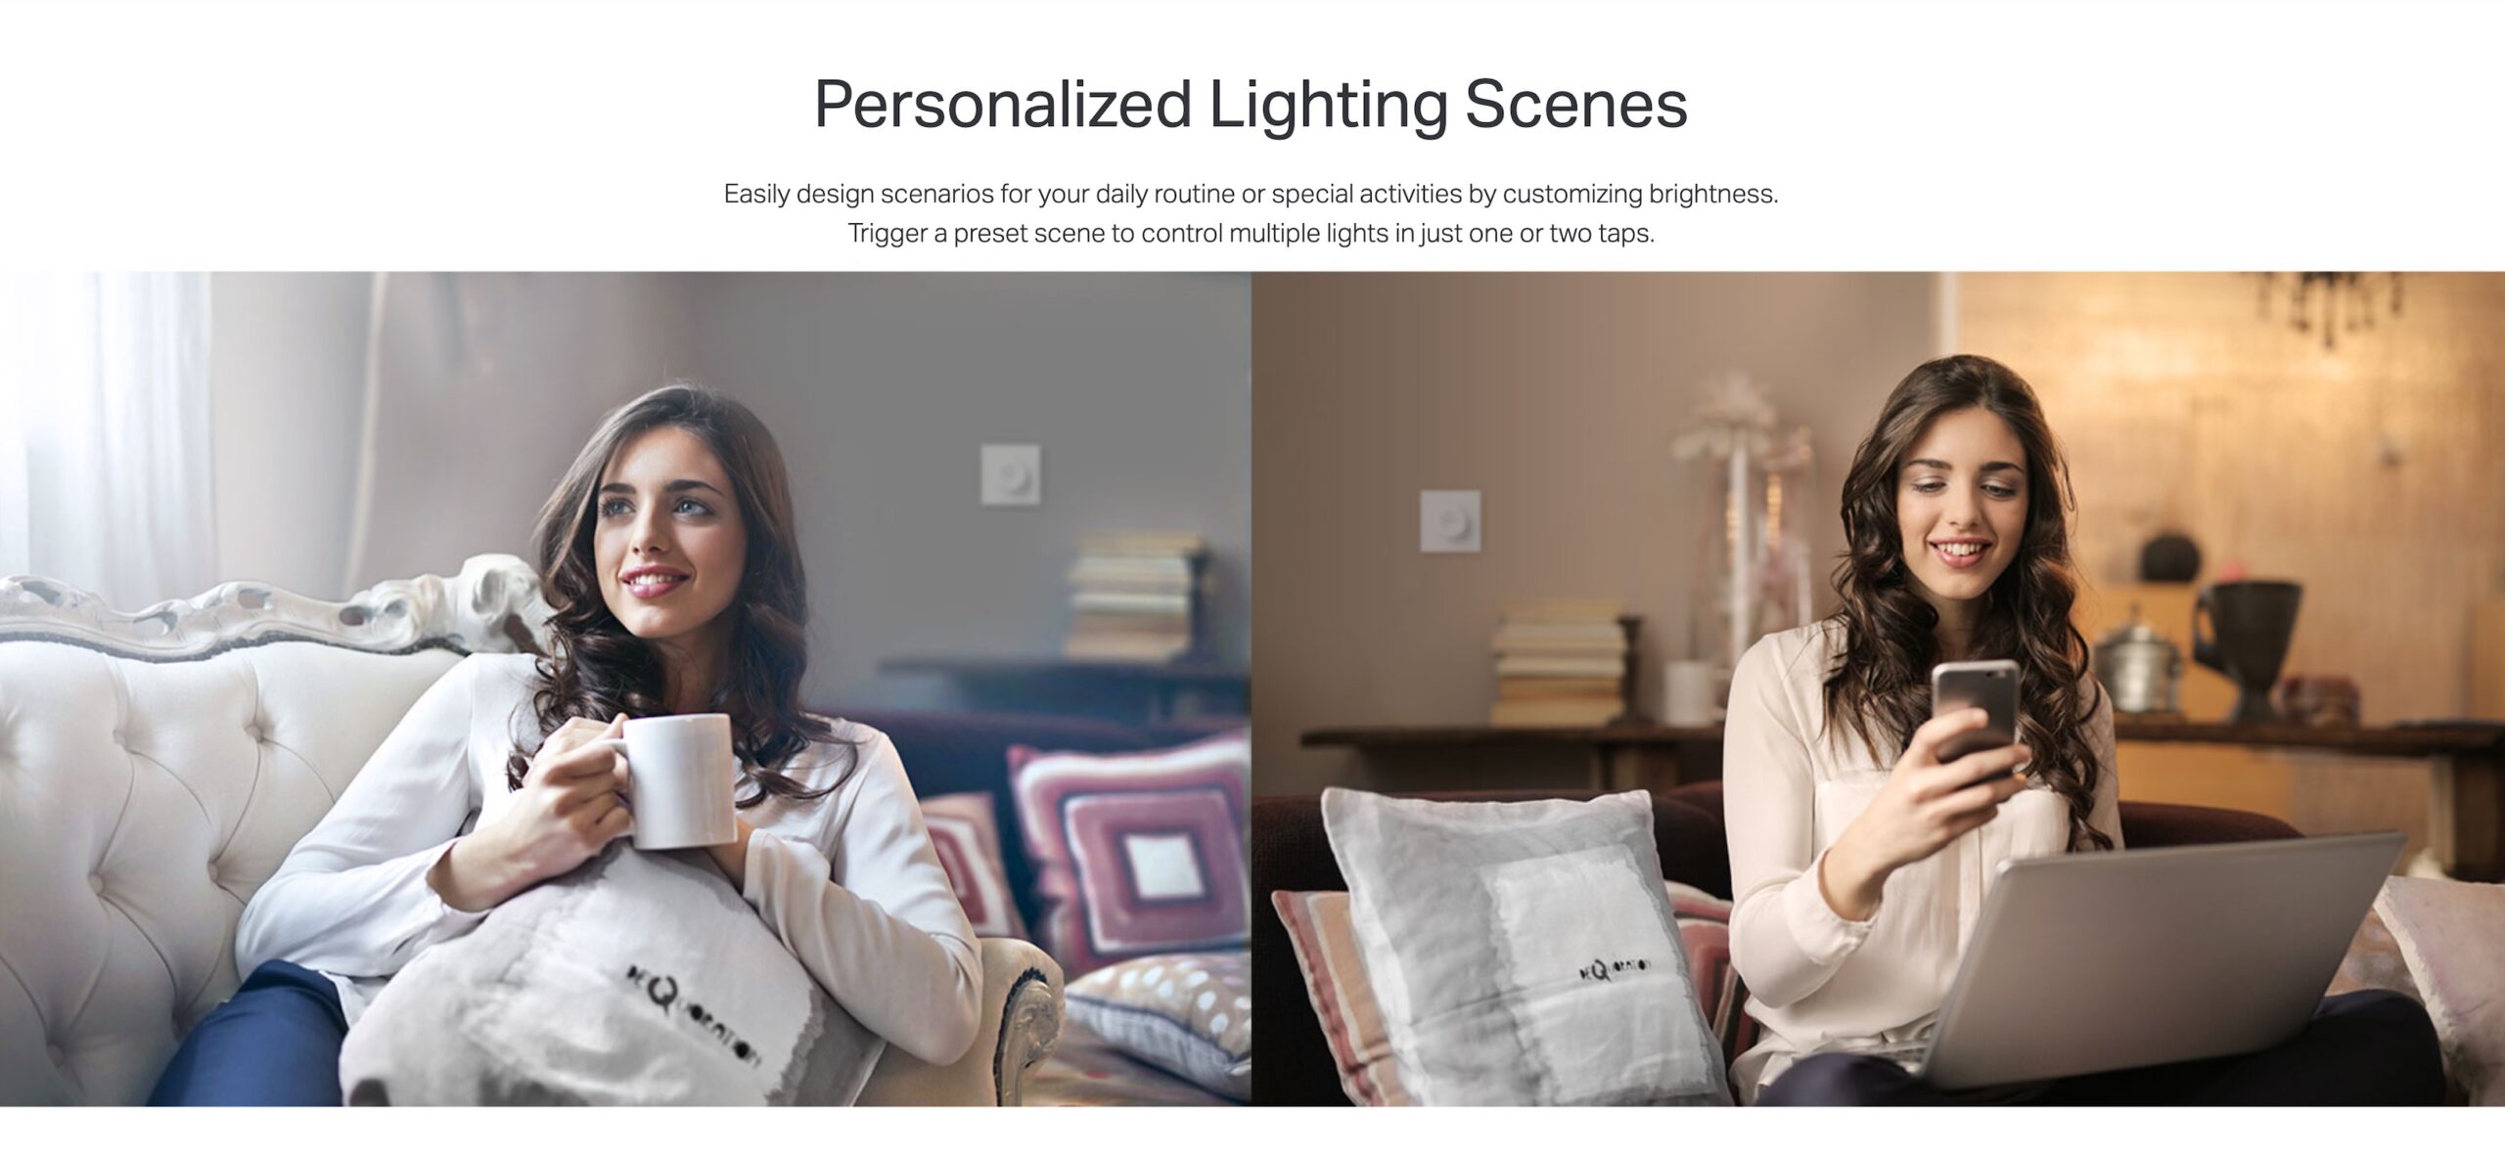2505x1157 pixels.
Task: Click the stack of books in left photo
Action: coord(1135,595)
